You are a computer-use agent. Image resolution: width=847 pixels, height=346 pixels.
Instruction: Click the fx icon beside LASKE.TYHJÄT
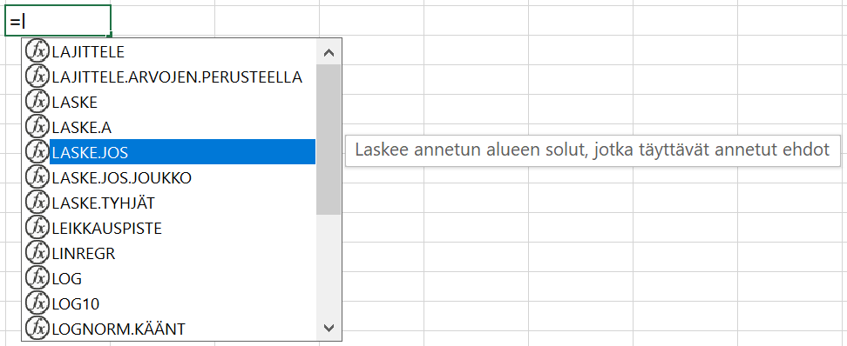click(x=37, y=203)
